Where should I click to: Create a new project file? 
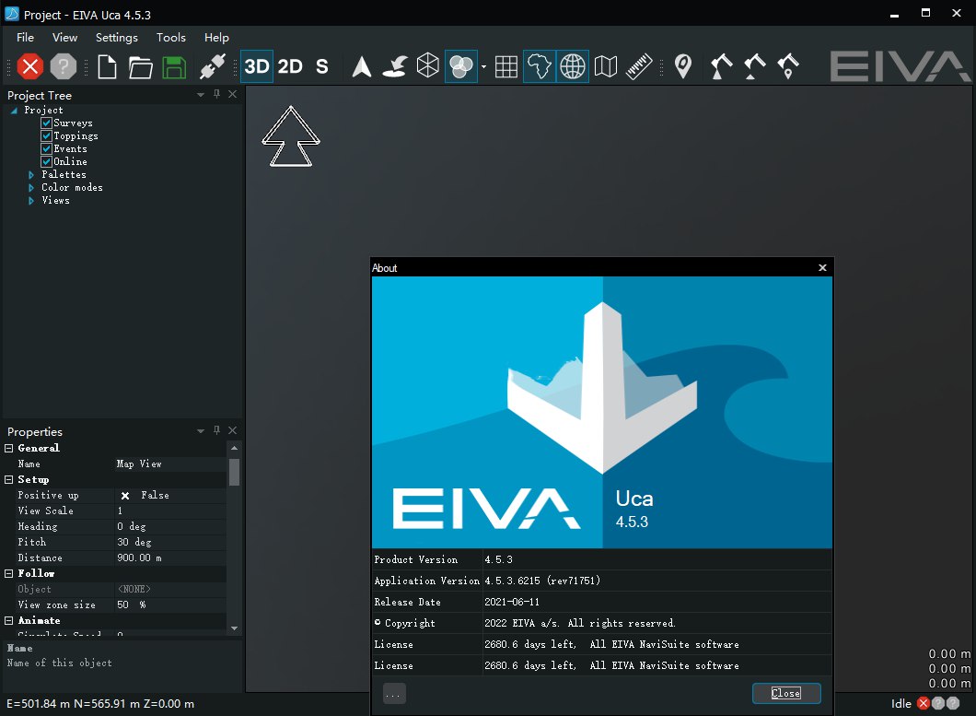[x=108, y=66]
